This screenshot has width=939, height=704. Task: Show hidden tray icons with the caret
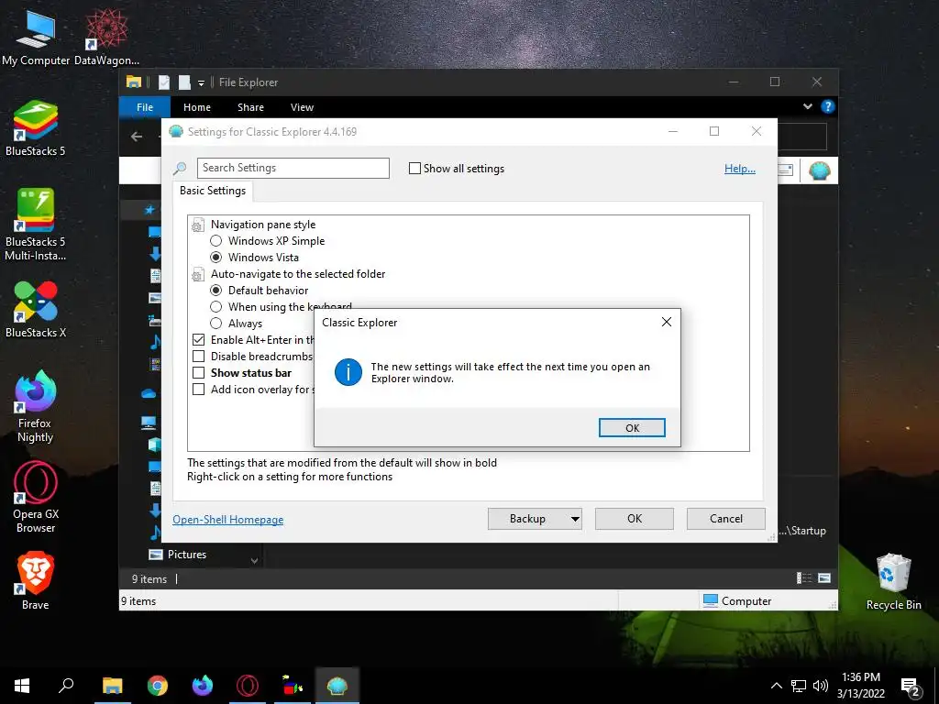coord(776,686)
